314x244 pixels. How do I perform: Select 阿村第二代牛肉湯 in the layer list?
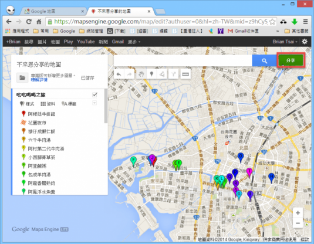click(x=46, y=149)
